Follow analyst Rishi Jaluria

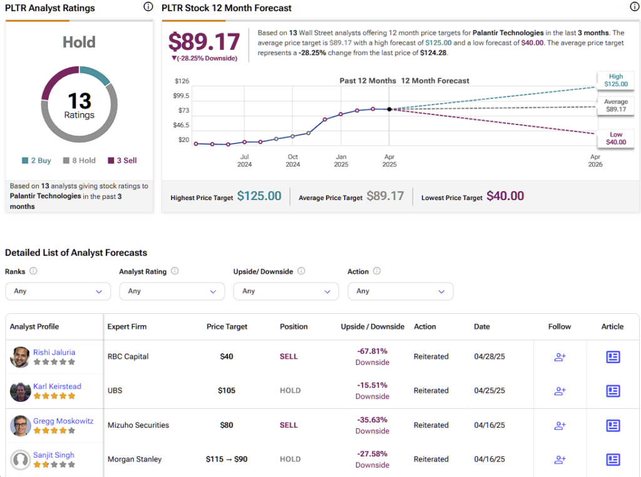[x=560, y=357]
